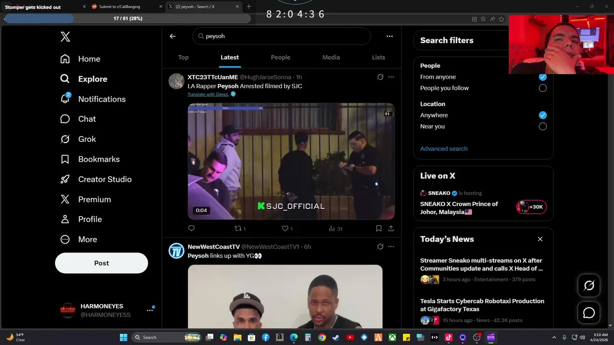Play the SJC_OFFICIAL arrest video

tap(291, 161)
